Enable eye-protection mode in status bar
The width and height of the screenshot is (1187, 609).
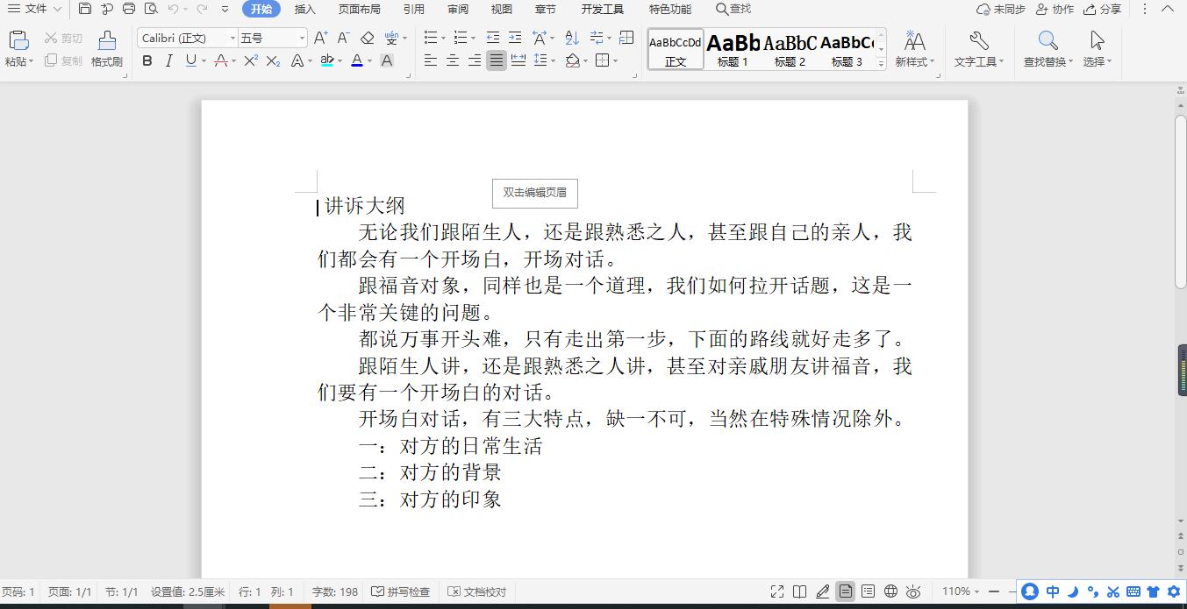(x=912, y=591)
